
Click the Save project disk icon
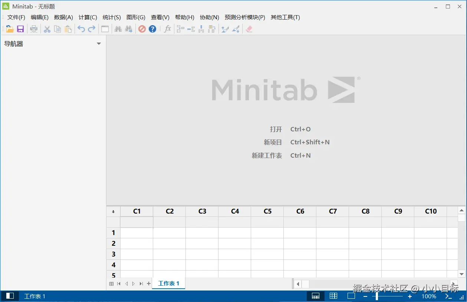(x=20, y=29)
